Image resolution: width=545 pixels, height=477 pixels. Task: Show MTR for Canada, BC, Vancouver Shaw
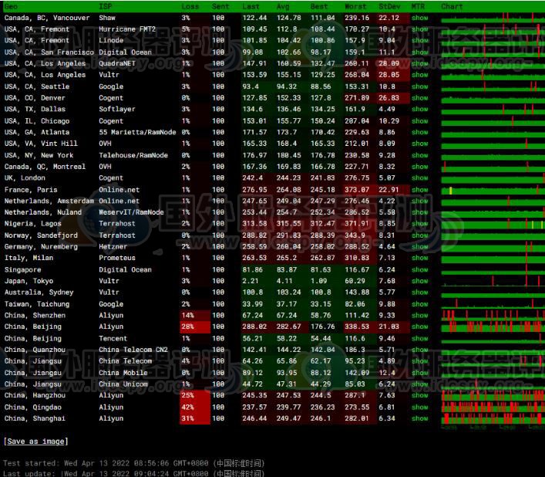(420, 18)
